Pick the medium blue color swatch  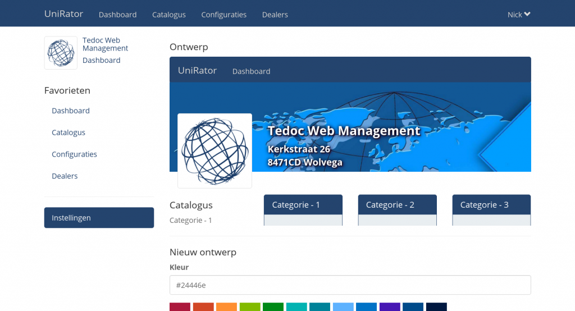[366, 307]
